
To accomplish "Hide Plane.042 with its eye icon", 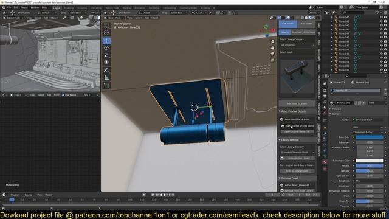I will tap(381, 26).
